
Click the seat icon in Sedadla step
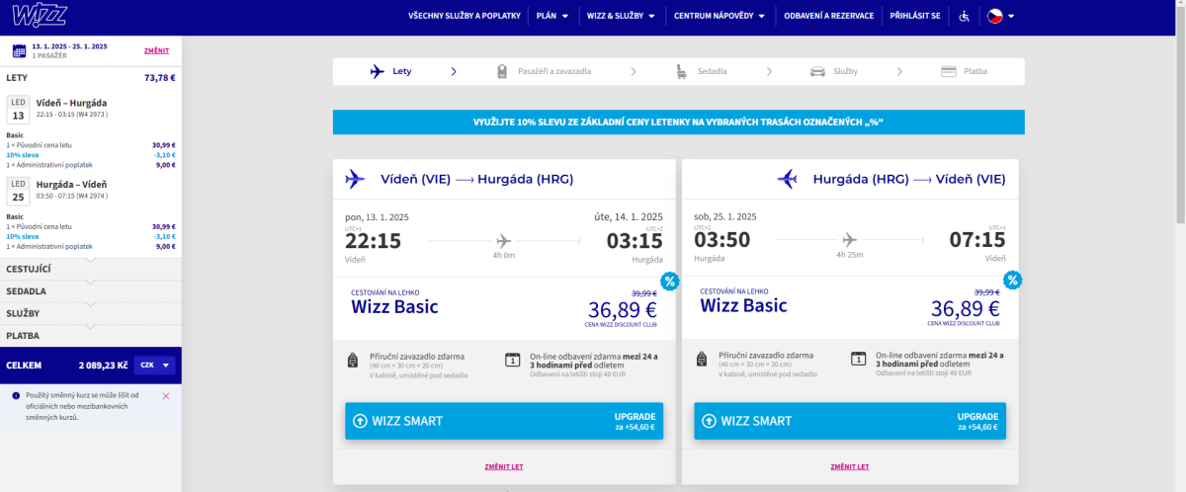(682, 71)
